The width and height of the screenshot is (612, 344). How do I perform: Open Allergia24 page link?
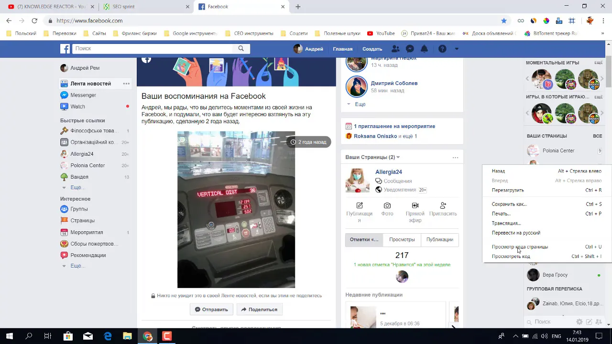coord(389,172)
